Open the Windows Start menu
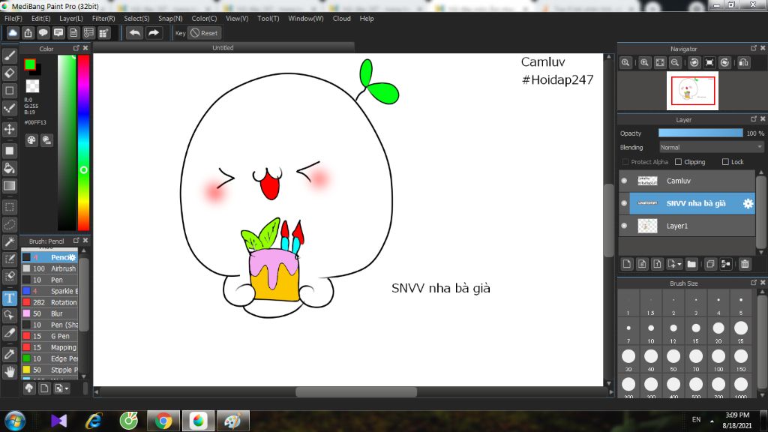 15,421
